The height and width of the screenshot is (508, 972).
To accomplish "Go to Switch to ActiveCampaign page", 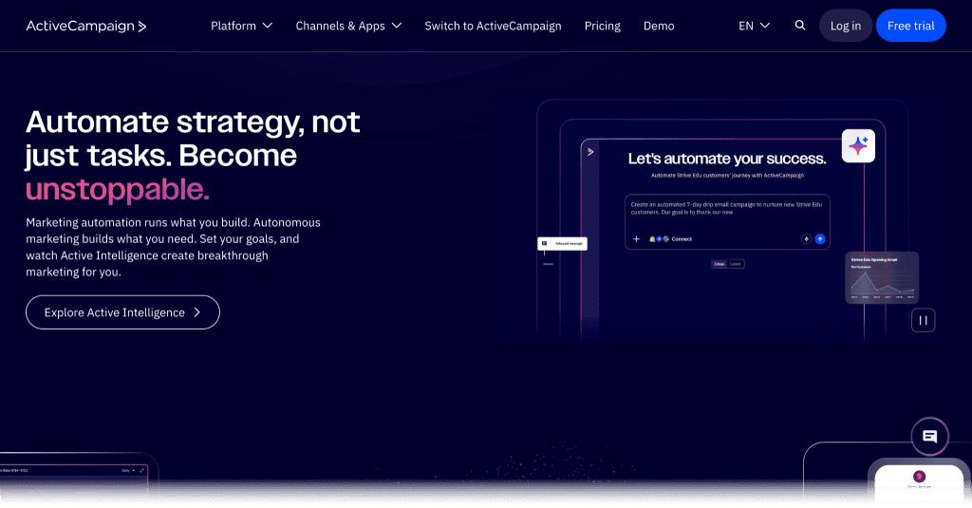I will [493, 26].
